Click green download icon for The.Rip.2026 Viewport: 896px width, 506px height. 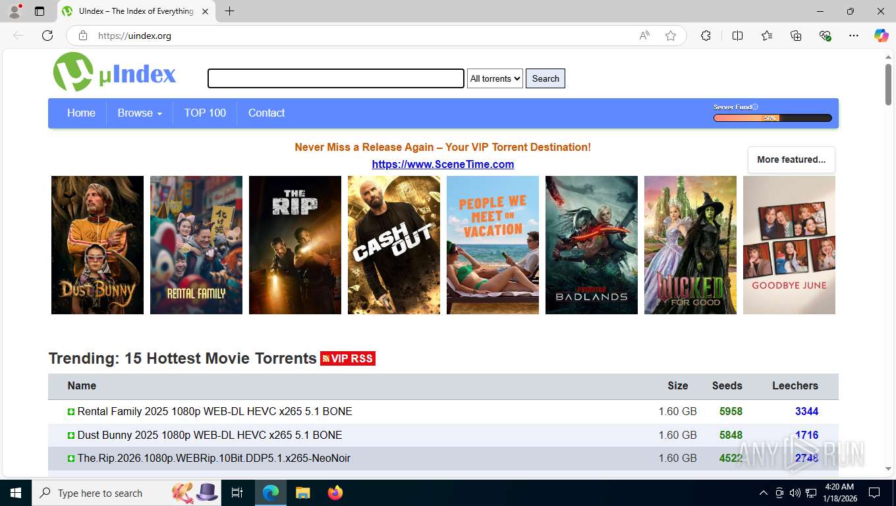point(71,459)
